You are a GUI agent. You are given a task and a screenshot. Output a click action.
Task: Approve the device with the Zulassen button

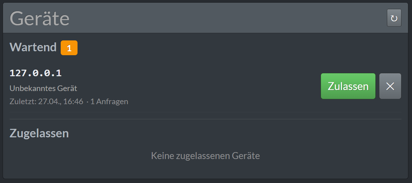click(348, 86)
